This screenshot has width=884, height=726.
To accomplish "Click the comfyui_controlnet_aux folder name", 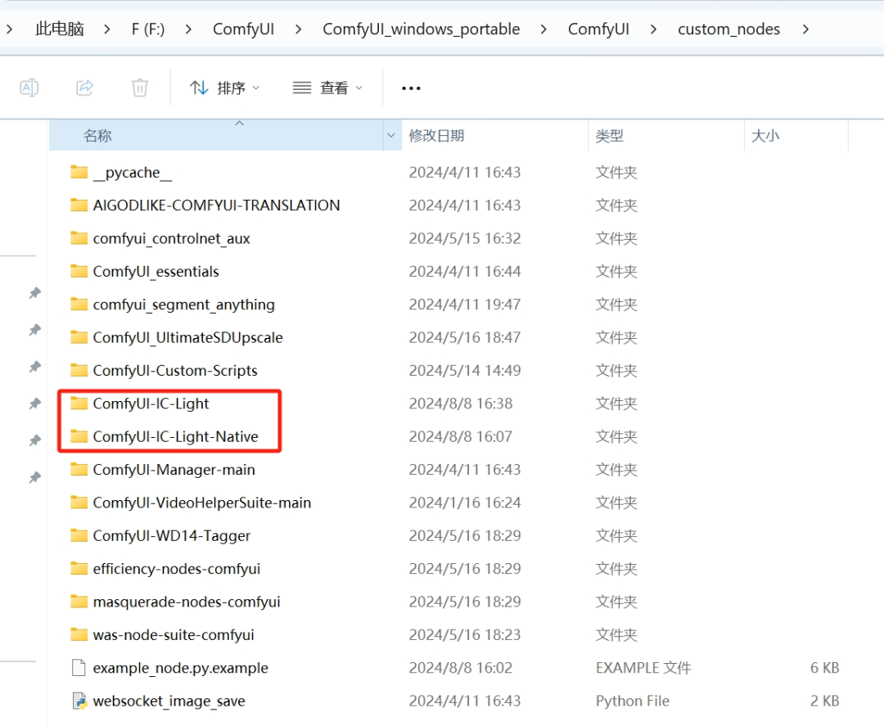I will 171,239.
